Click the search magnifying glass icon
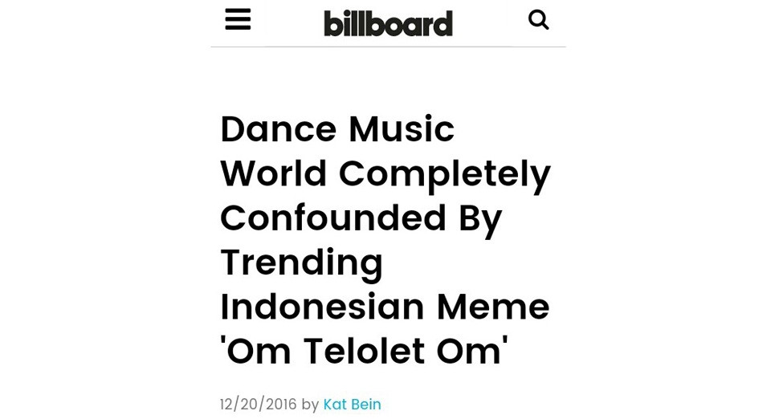Image resolution: width=779 pixels, height=419 pixels. click(538, 19)
